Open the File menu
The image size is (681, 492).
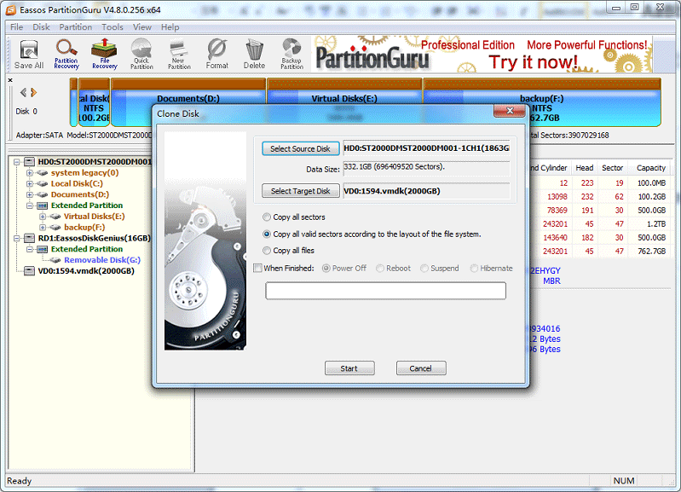pyautogui.click(x=16, y=27)
